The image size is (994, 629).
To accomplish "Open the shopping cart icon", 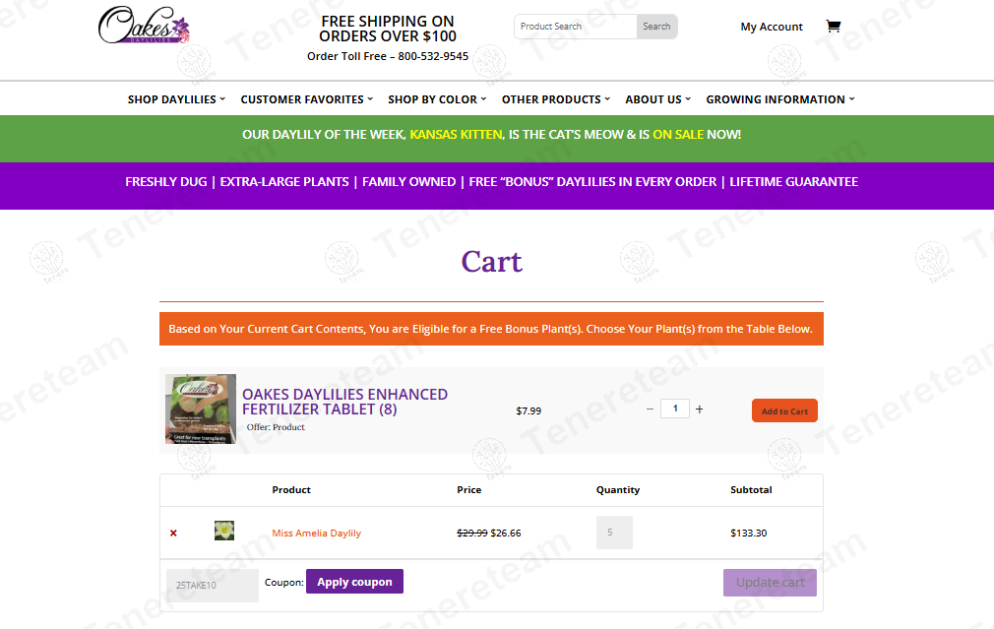I will [x=833, y=26].
